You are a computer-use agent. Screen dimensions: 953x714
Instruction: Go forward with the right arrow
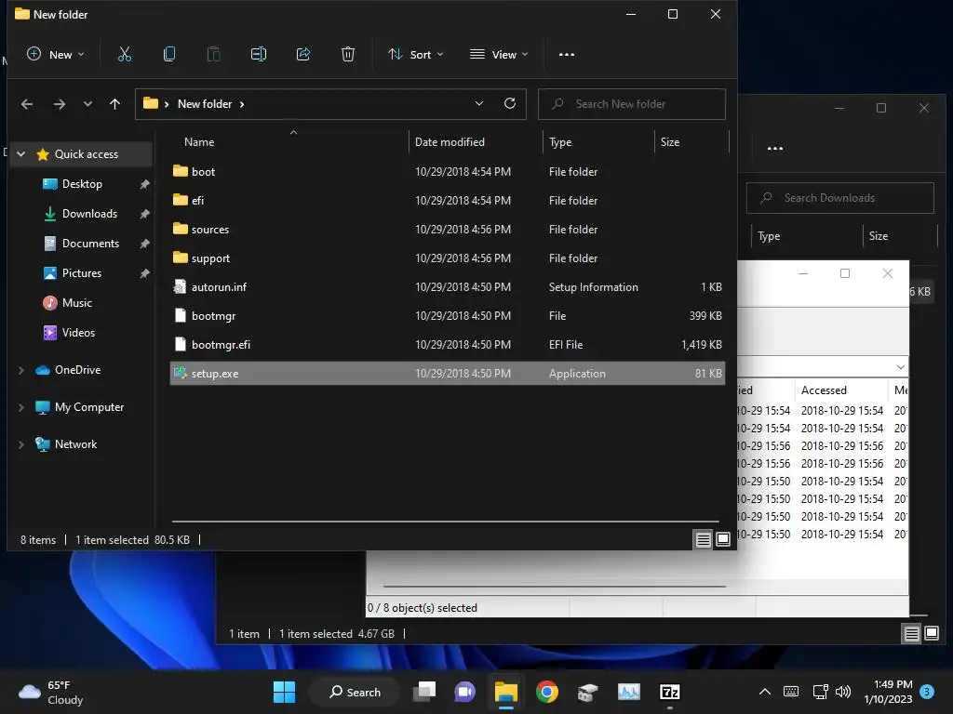[59, 104]
